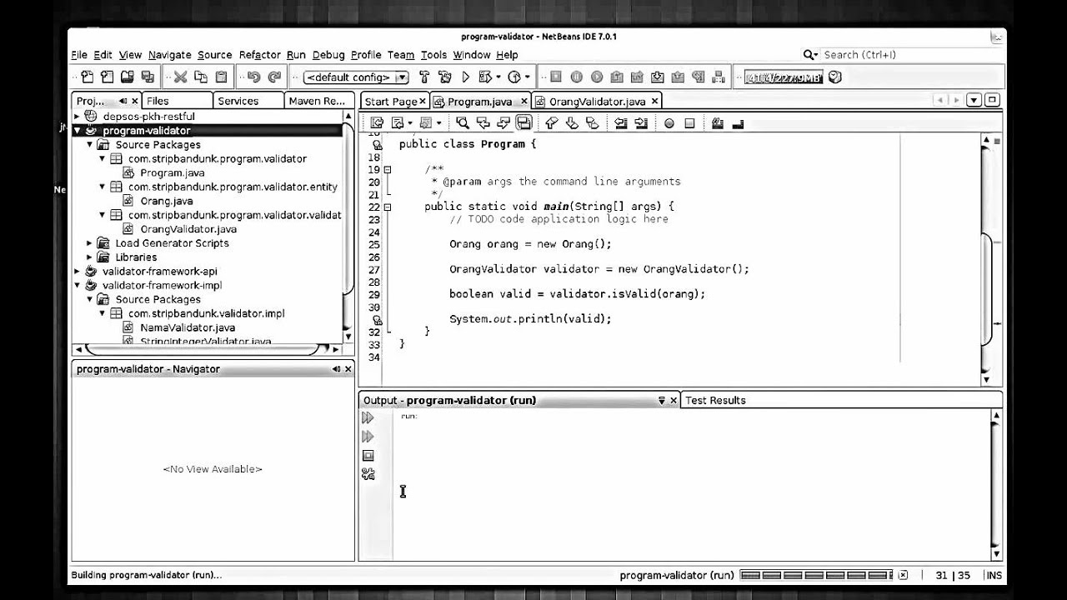Open the Refactor menu

(259, 55)
